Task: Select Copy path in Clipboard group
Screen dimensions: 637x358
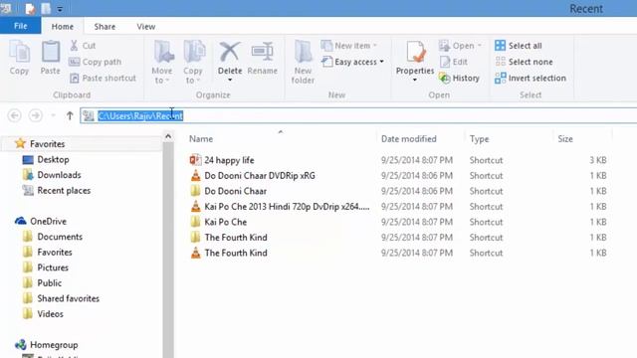Action: (x=96, y=62)
